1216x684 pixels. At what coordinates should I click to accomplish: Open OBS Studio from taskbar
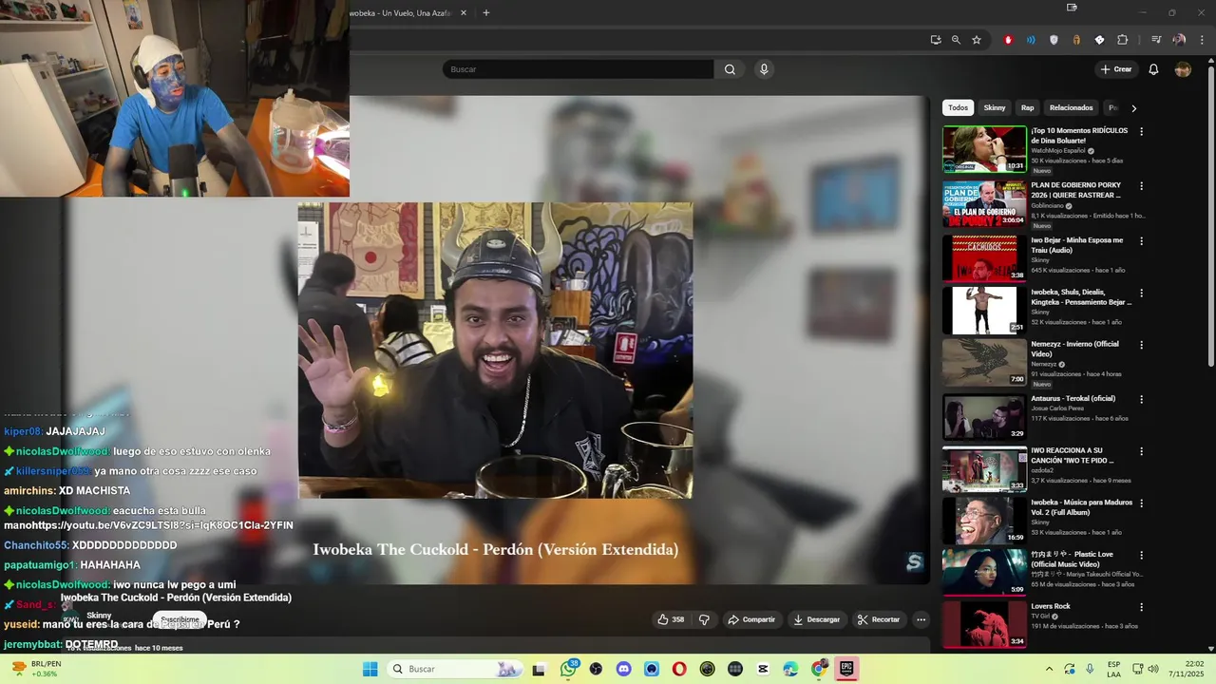pos(596,669)
